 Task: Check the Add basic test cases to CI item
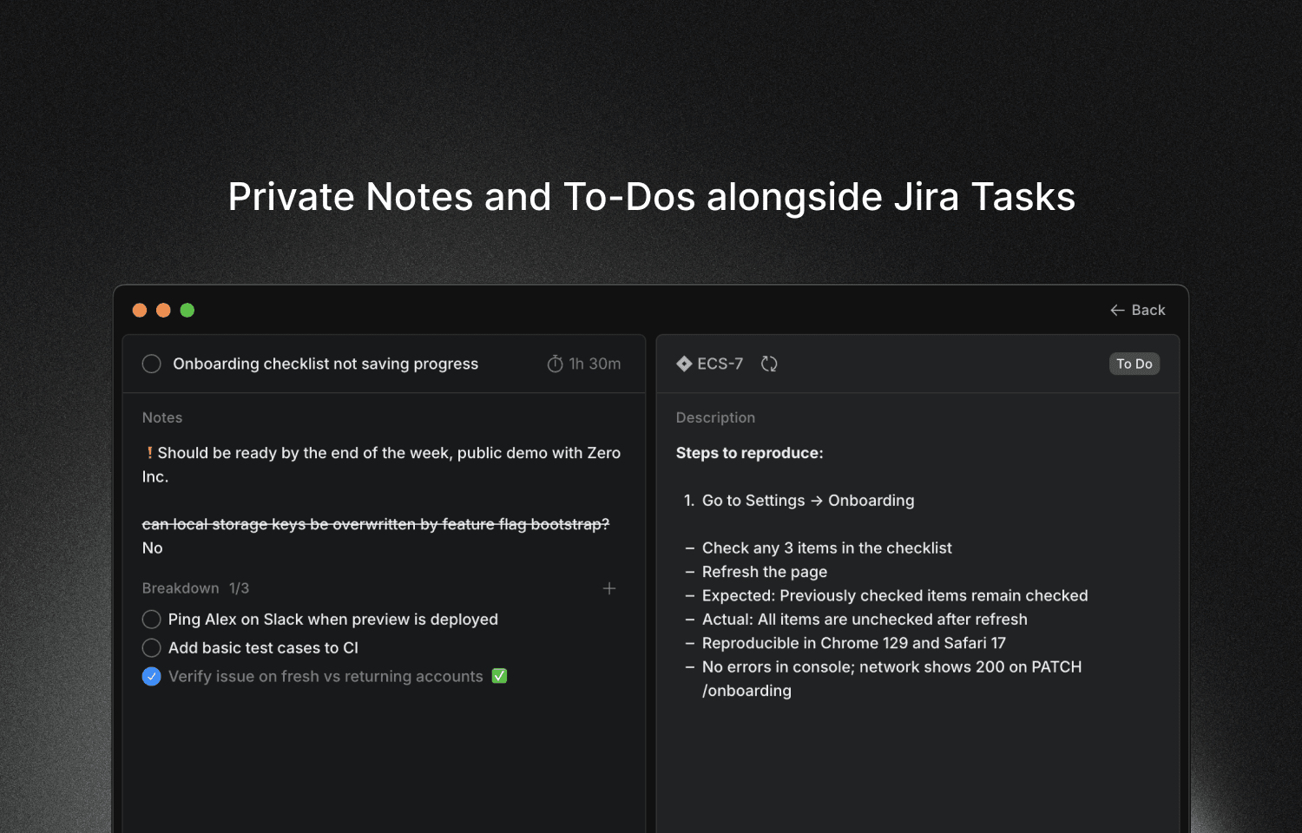(x=151, y=647)
